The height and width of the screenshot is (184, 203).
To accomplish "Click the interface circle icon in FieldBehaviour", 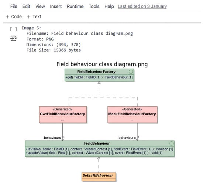I will click(171, 144).
